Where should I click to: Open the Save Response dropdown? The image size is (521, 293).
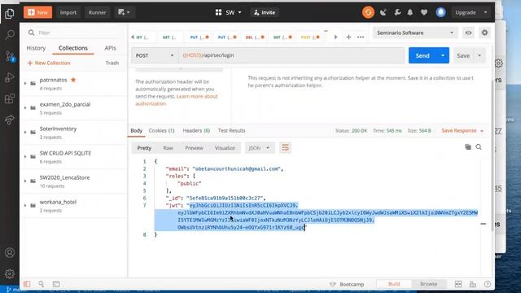462,130
